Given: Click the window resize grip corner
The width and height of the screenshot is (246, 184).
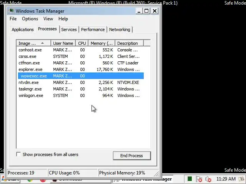Looking at the screenshot, I should (x=156, y=174).
